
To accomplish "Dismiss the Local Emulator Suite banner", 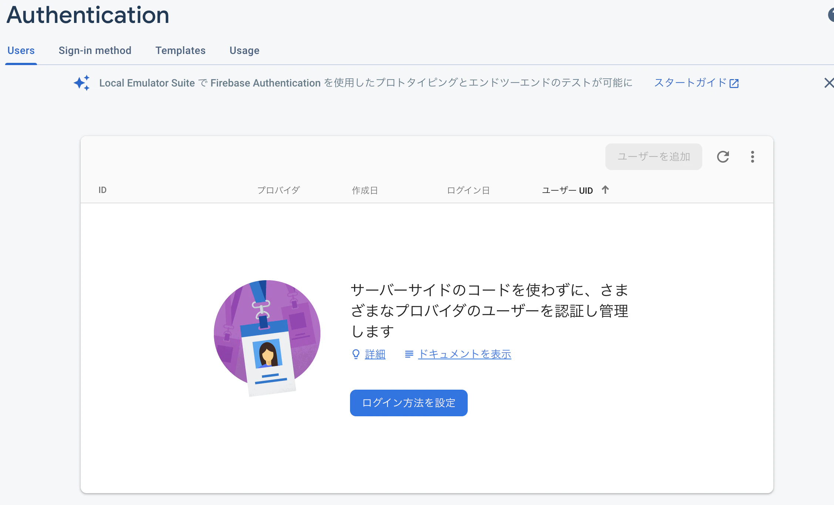I will point(829,83).
